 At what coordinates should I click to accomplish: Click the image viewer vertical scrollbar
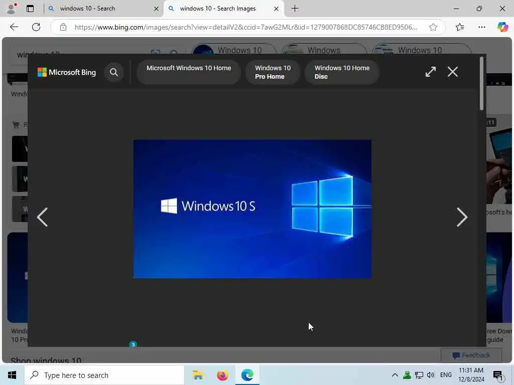(x=481, y=84)
